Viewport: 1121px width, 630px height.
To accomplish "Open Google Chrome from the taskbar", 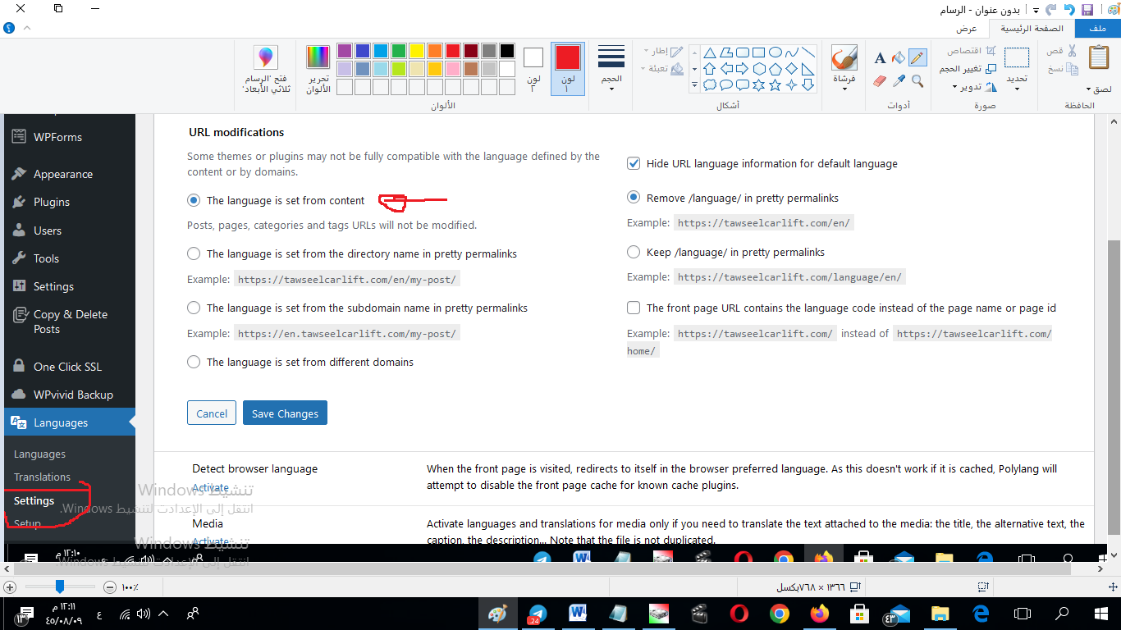I will click(779, 614).
